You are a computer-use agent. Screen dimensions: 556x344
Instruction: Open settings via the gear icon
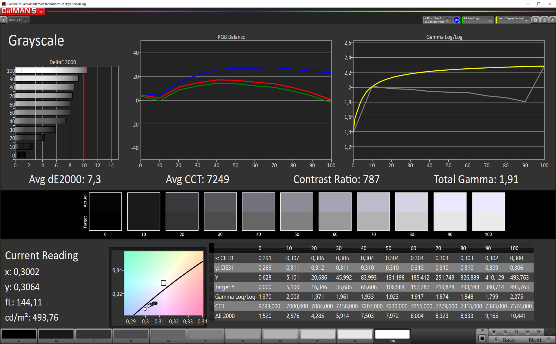tap(535, 20)
